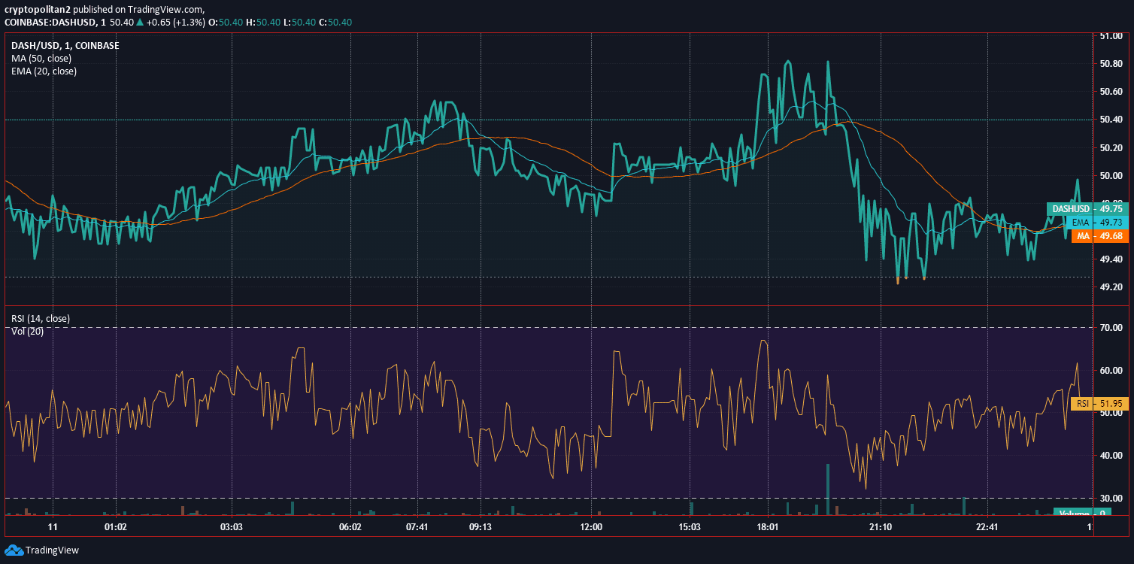Image resolution: width=1134 pixels, height=564 pixels.
Task: Click the 22:41 time axis label
Action: click(986, 527)
